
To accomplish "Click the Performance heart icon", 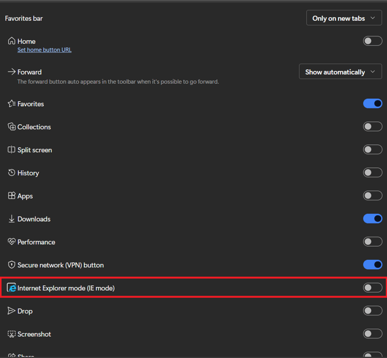I will [x=12, y=242].
